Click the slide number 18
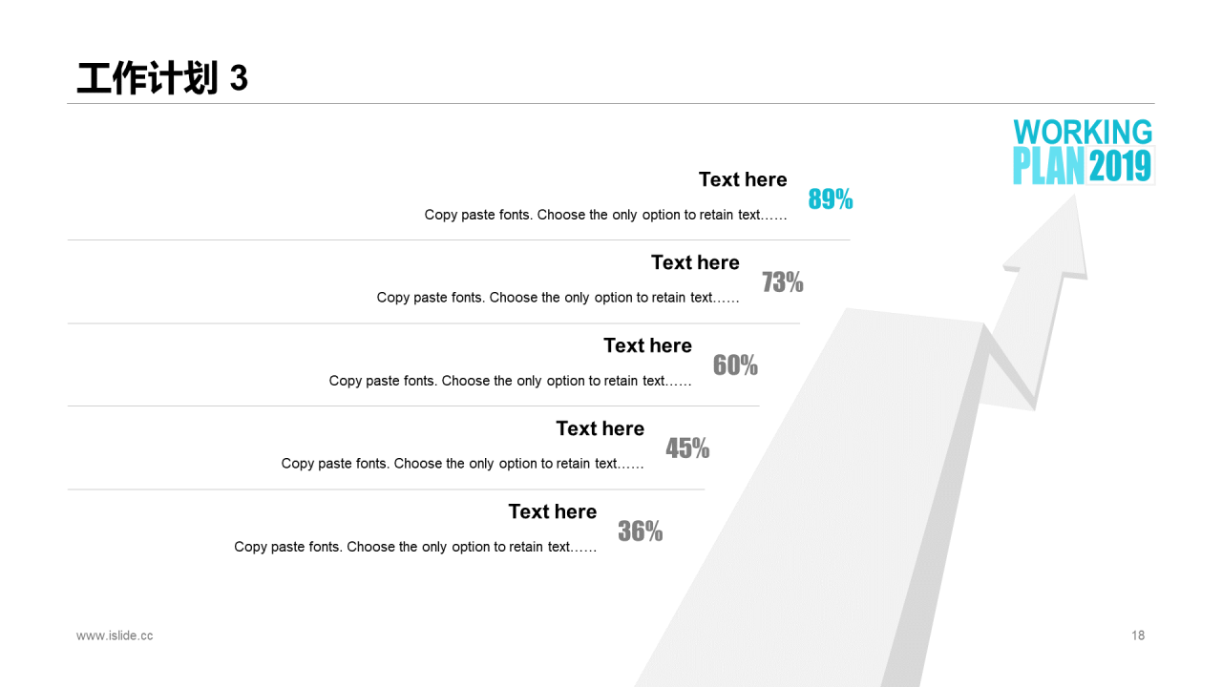 coord(1138,635)
